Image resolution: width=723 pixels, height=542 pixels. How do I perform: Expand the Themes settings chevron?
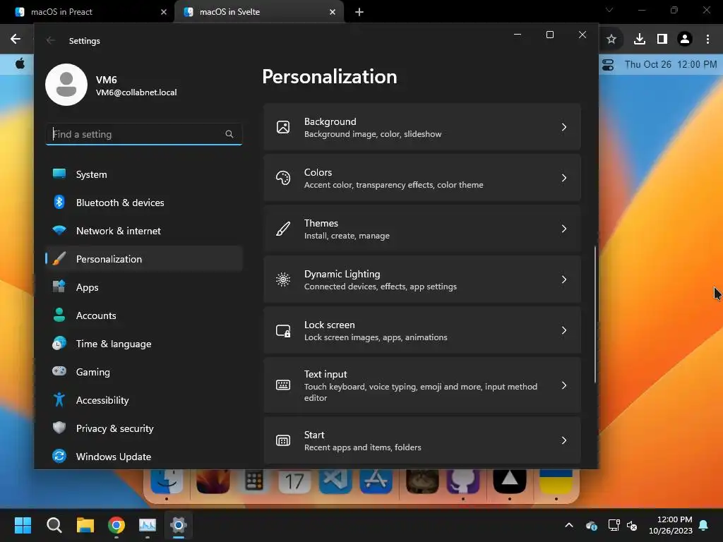click(x=564, y=229)
